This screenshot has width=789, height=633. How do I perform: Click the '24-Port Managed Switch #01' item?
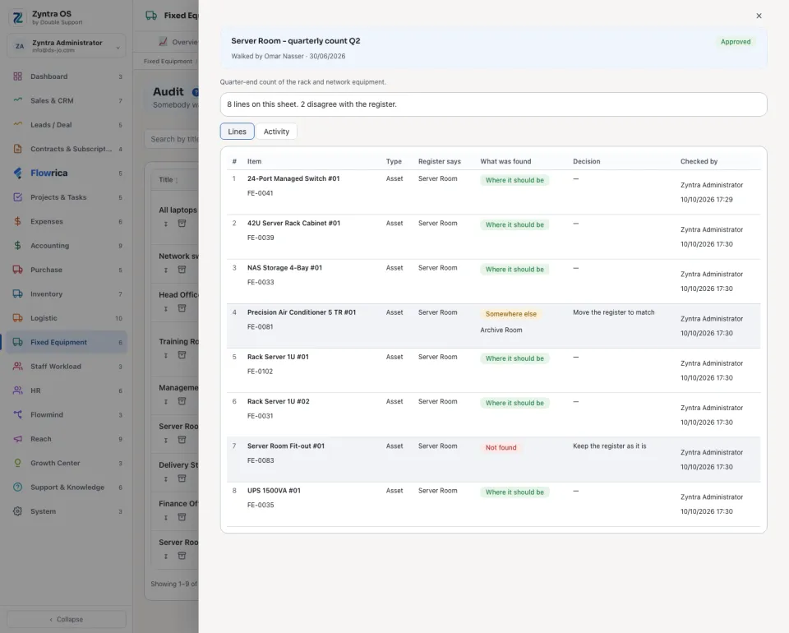293,178
